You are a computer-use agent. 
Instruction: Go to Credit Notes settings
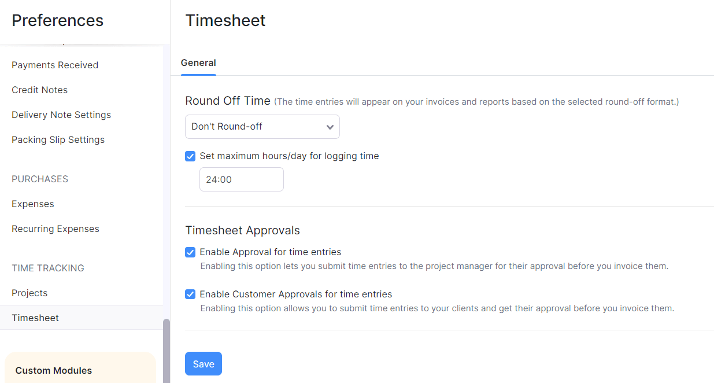[39, 90]
